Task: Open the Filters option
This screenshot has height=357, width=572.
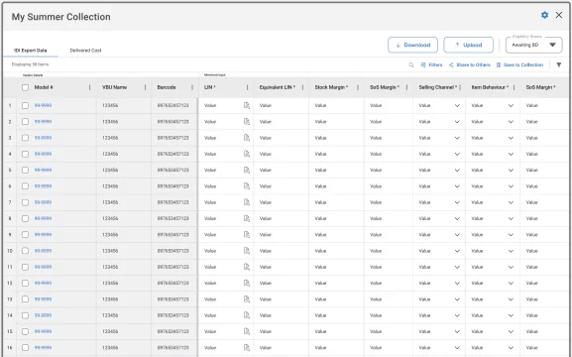Action: (x=431, y=65)
